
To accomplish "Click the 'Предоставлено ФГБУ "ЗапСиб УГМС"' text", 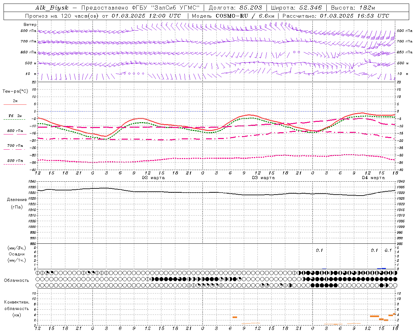I will (x=141, y=8).
